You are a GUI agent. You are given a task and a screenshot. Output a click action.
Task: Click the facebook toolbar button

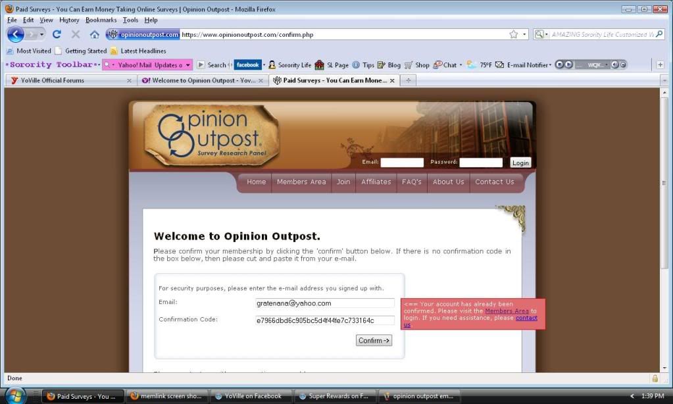click(x=247, y=65)
